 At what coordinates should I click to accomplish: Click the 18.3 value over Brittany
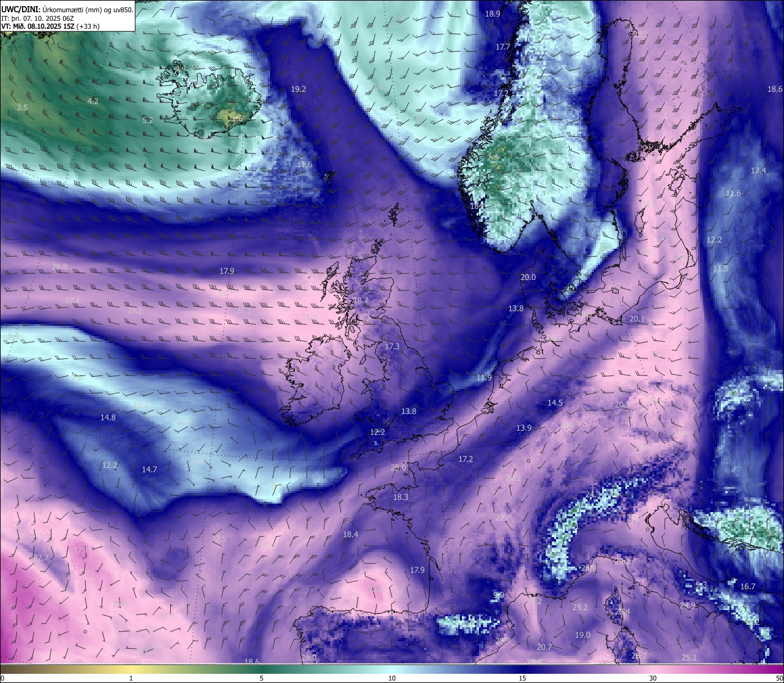401,497
